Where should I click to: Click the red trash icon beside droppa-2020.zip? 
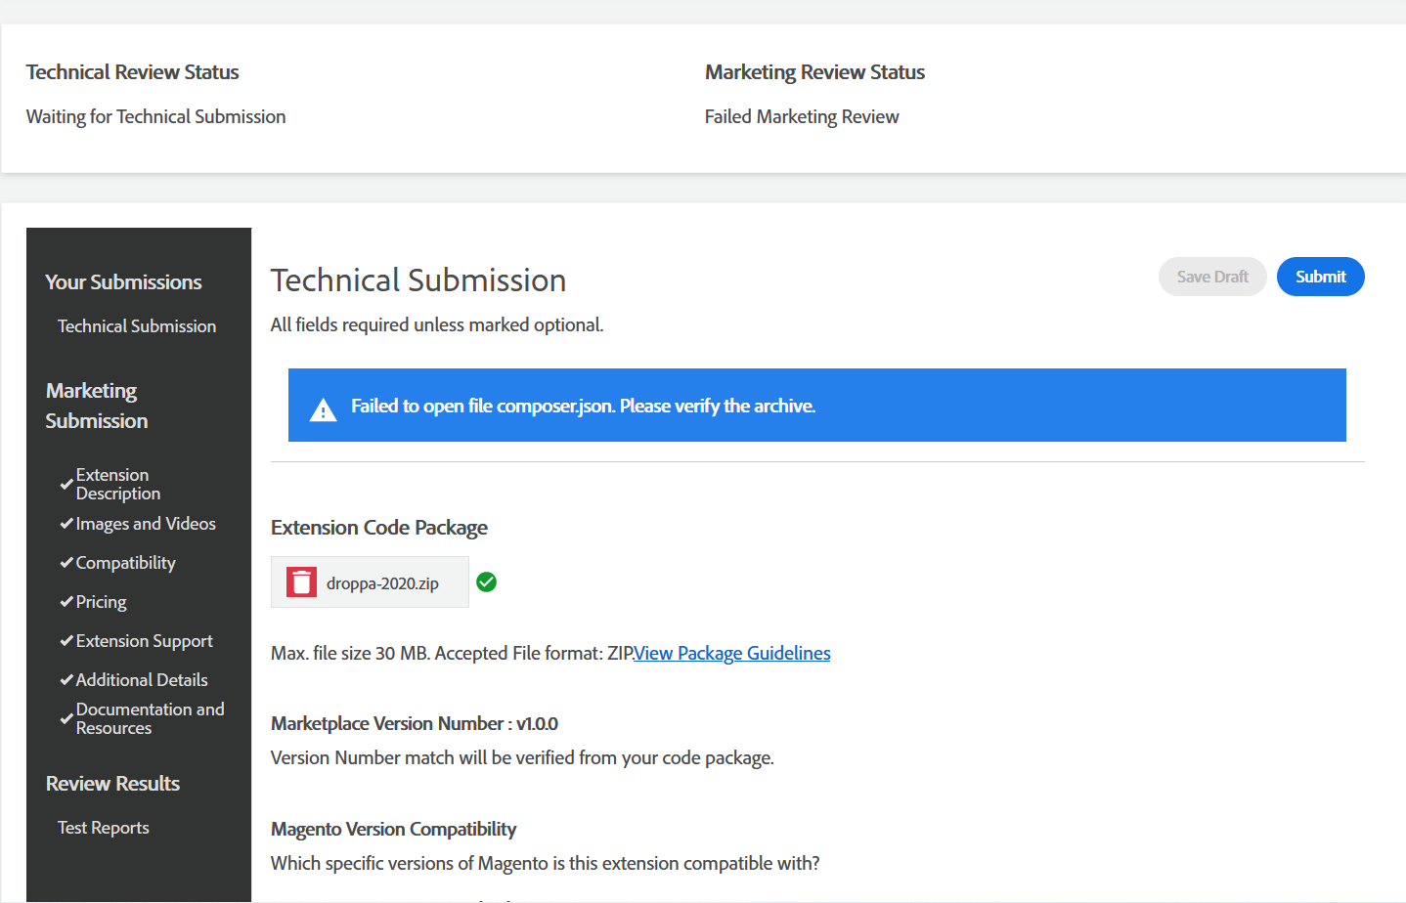301,582
